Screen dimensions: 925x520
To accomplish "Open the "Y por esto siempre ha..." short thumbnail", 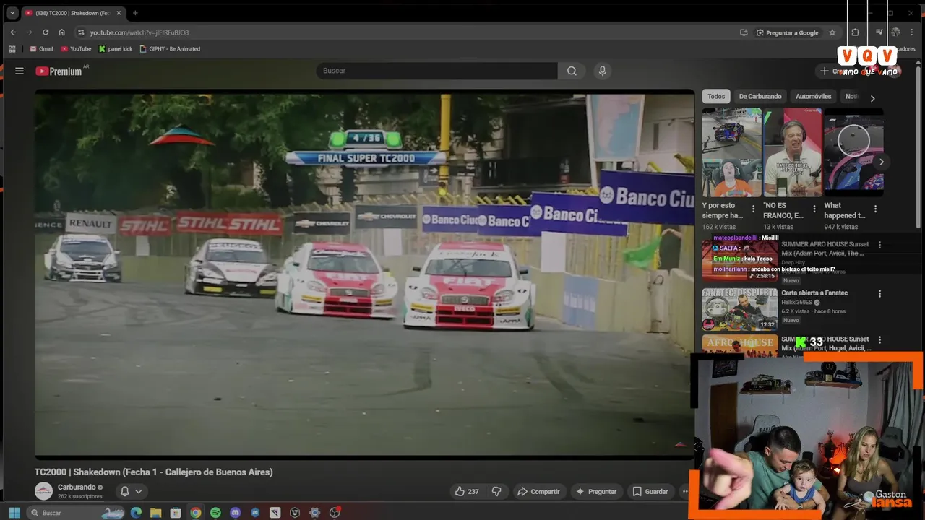I will (731, 152).
